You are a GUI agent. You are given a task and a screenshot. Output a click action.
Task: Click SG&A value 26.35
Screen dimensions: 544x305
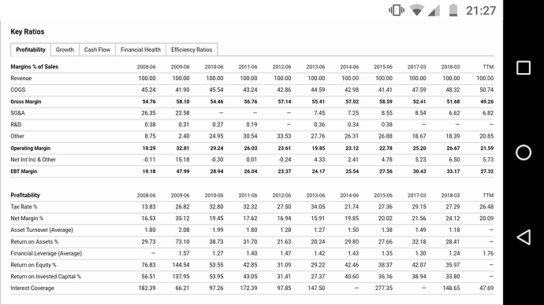pyautogui.click(x=148, y=112)
